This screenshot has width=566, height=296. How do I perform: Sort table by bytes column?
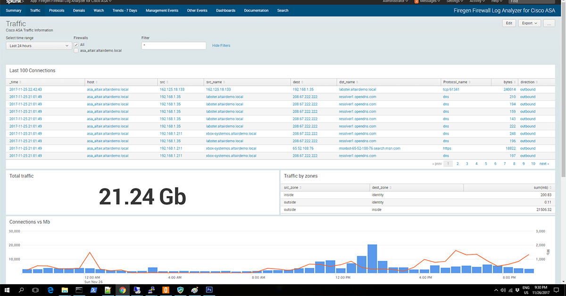[509, 82]
